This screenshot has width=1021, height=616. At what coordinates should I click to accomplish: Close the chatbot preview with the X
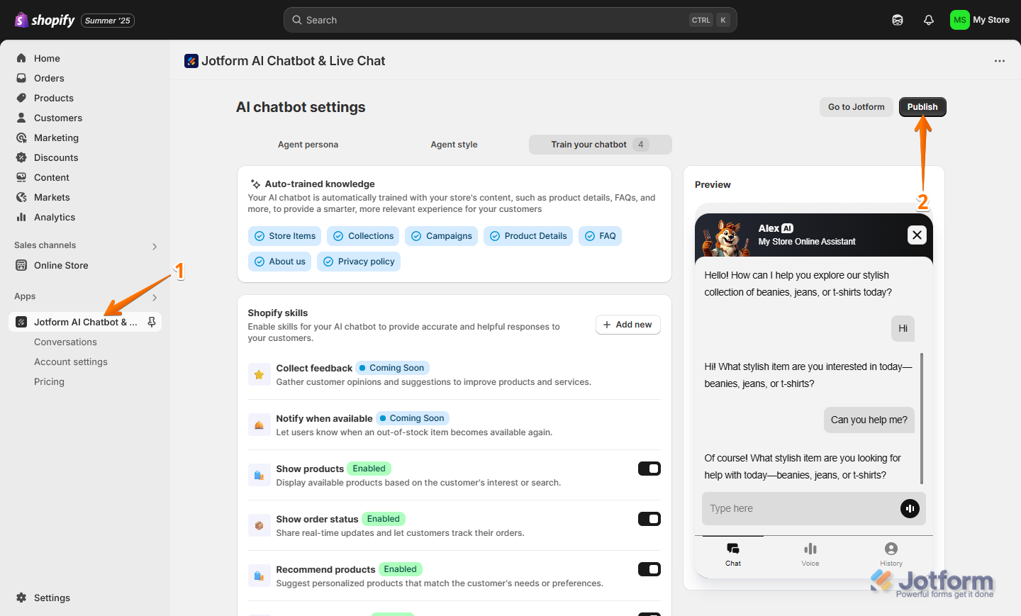[917, 235]
